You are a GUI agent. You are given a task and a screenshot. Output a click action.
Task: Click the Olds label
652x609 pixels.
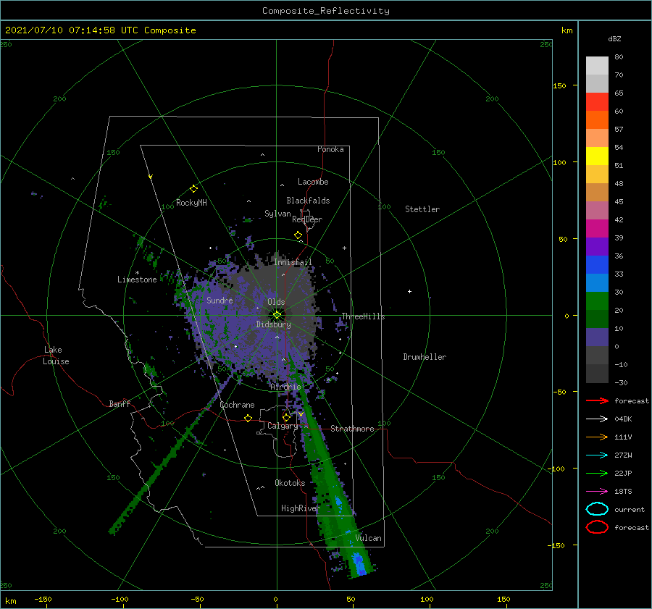point(276,302)
